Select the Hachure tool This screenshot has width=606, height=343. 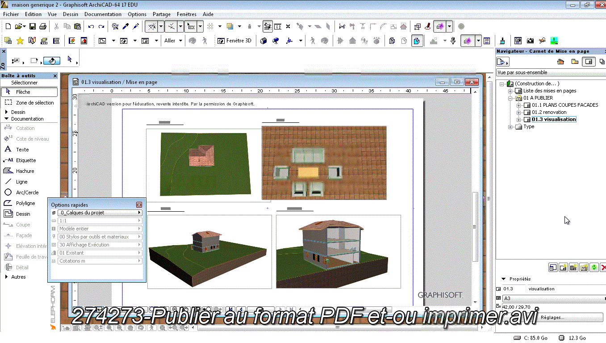[x=29, y=171]
